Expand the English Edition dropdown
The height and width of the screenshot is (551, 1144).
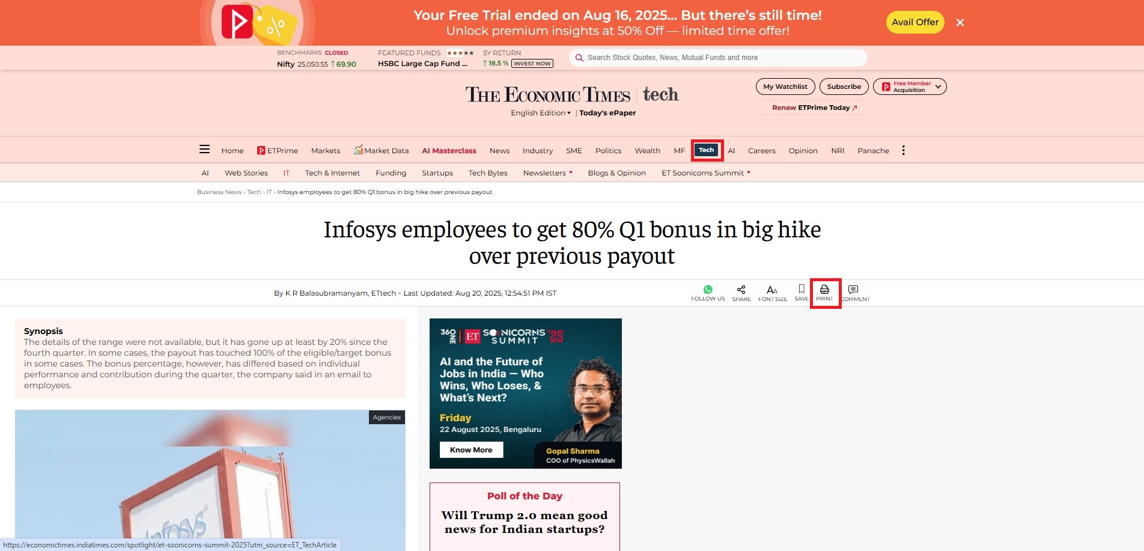(x=541, y=113)
